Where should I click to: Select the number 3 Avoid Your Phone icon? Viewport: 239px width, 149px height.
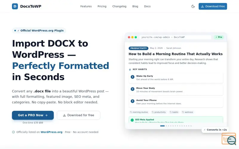coord(132,101)
